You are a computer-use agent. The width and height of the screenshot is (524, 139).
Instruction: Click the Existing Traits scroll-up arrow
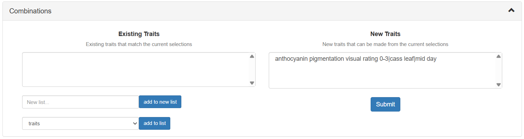[252, 56]
